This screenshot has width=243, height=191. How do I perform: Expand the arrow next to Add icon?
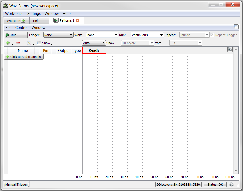point(13,44)
